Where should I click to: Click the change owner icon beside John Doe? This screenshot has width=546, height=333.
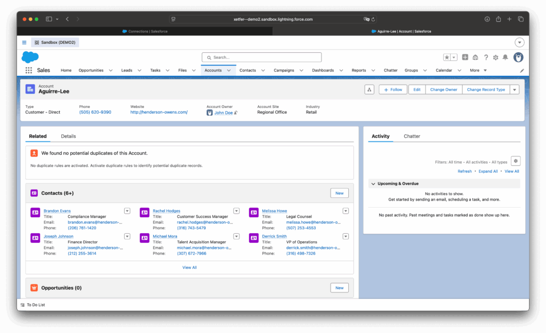click(236, 113)
